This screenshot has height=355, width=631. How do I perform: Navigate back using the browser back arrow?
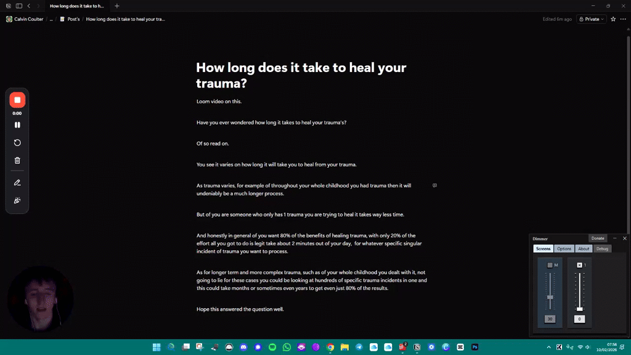click(29, 6)
